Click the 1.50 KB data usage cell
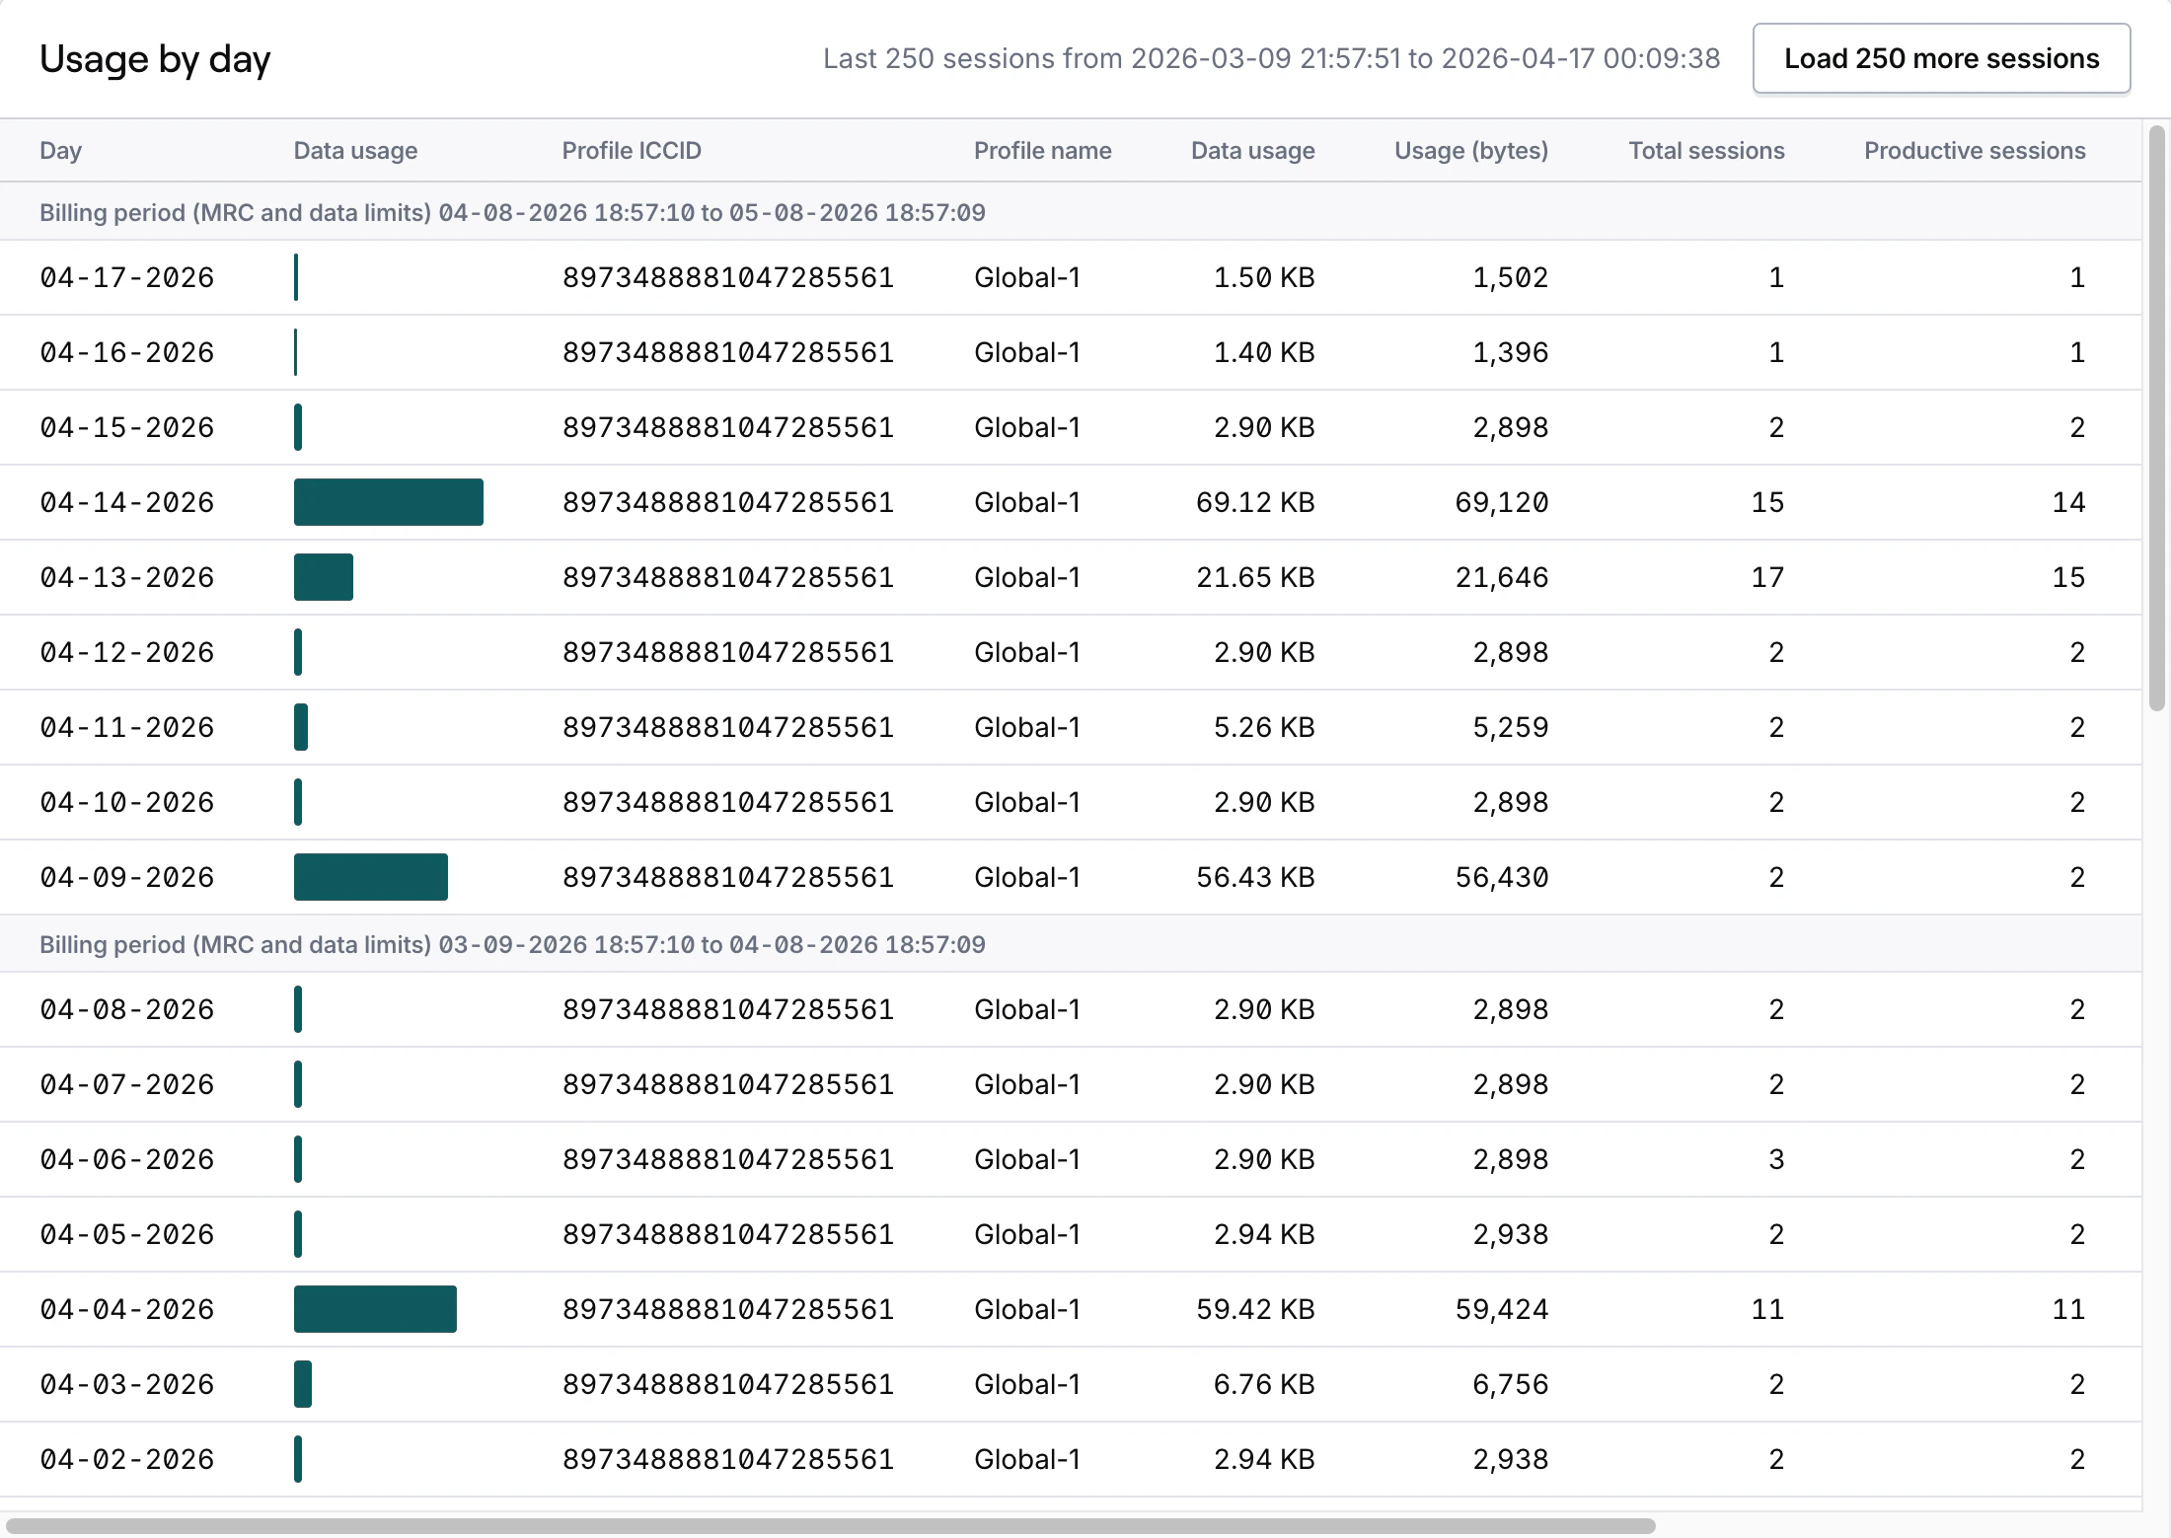2171x1538 pixels. click(1264, 277)
